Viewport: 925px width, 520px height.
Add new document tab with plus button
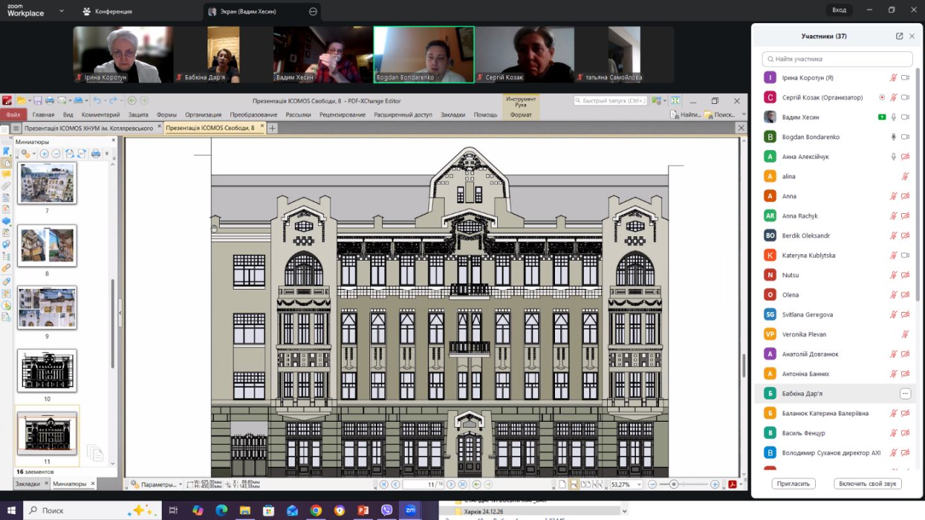(272, 128)
